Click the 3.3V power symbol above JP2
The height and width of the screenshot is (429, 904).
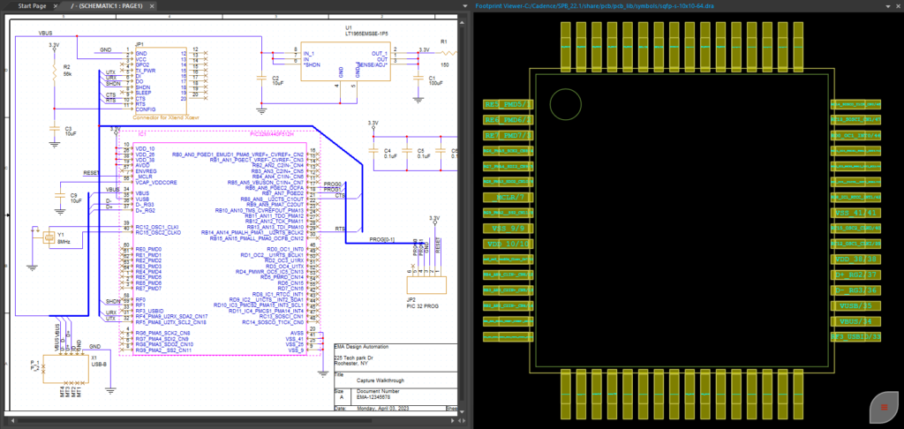(434, 221)
